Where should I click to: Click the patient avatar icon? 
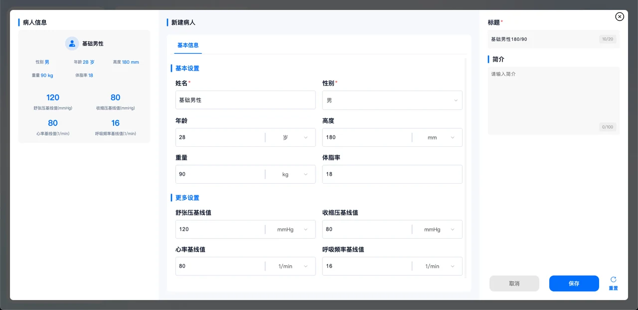72,43
